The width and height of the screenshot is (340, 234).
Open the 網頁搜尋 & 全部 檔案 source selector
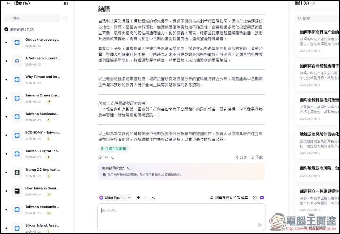click(x=229, y=198)
